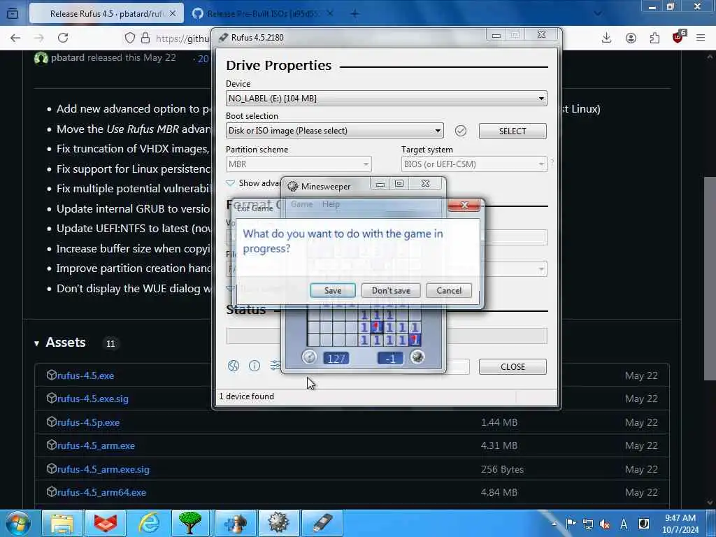The image size is (716, 537).
Task: Open Rufus about info icon
Action: (x=255, y=366)
